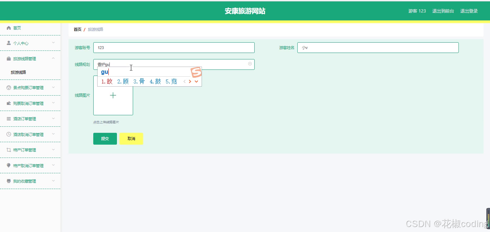Screen dimensions: 490x232
Task: Click the home icon beside 首页 in sidebar
Action: coord(8,28)
